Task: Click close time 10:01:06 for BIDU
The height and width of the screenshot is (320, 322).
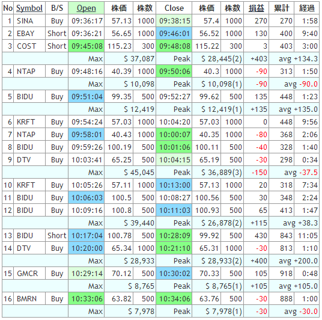Action: (x=174, y=147)
